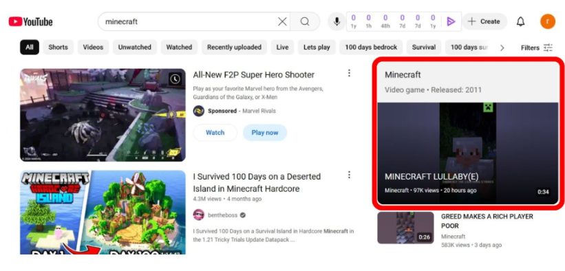Click the bentheboss channel avatar

199,215
